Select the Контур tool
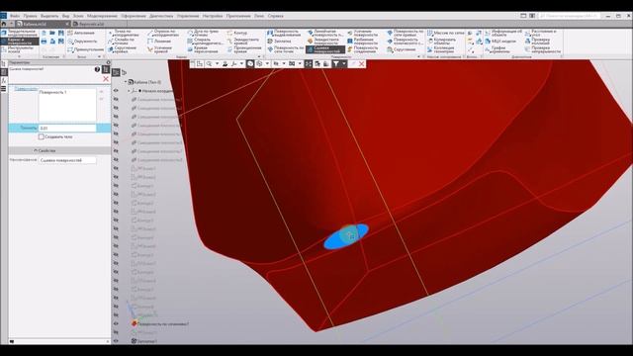The width and height of the screenshot is (633, 356). tap(236, 33)
